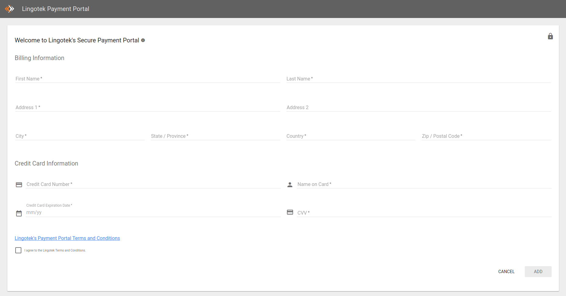Open Lingotek's Payment Portal Terms and Conditions link
The height and width of the screenshot is (296, 566).
(67, 238)
